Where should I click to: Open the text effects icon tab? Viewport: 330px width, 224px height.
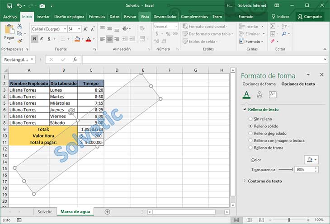click(259, 95)
